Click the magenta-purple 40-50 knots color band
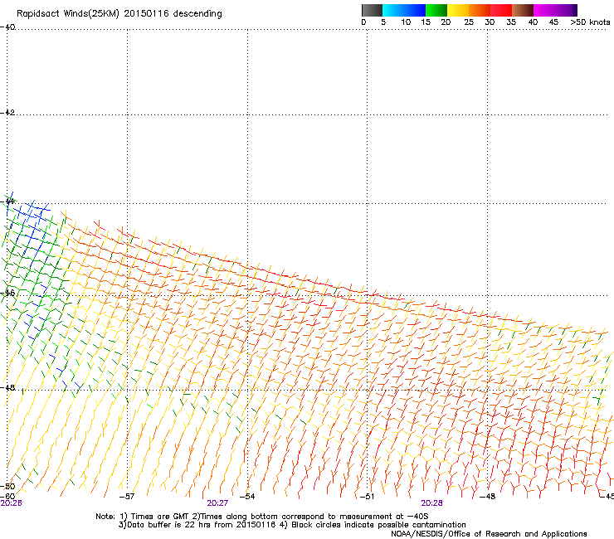 click(x=555, y=10)
